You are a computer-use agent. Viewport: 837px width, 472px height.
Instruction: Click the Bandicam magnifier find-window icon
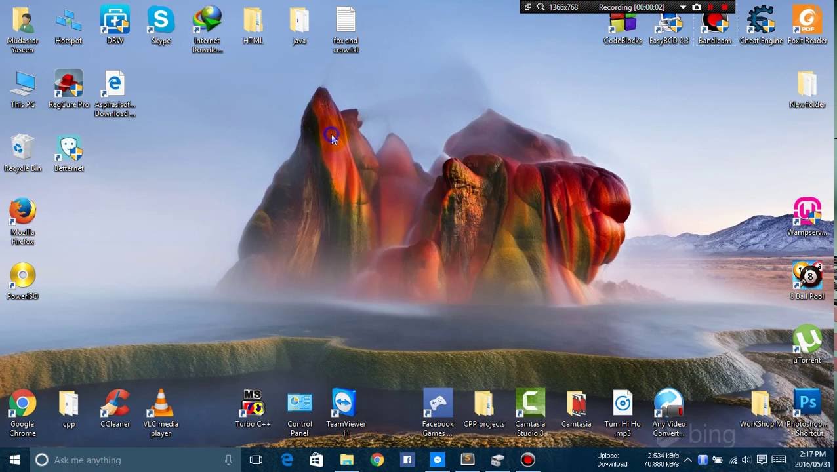coord(541,7)
